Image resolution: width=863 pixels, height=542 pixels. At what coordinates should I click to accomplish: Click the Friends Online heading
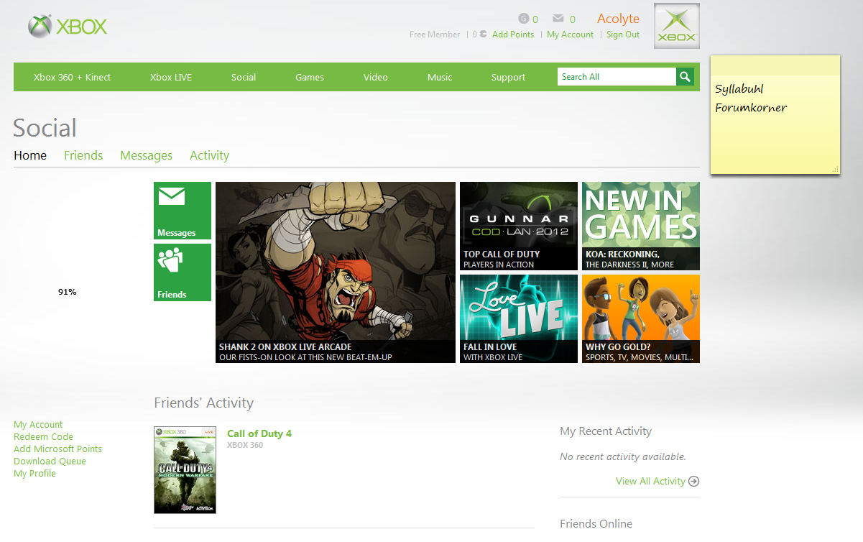pyautogui.click(x=596, y=523)
